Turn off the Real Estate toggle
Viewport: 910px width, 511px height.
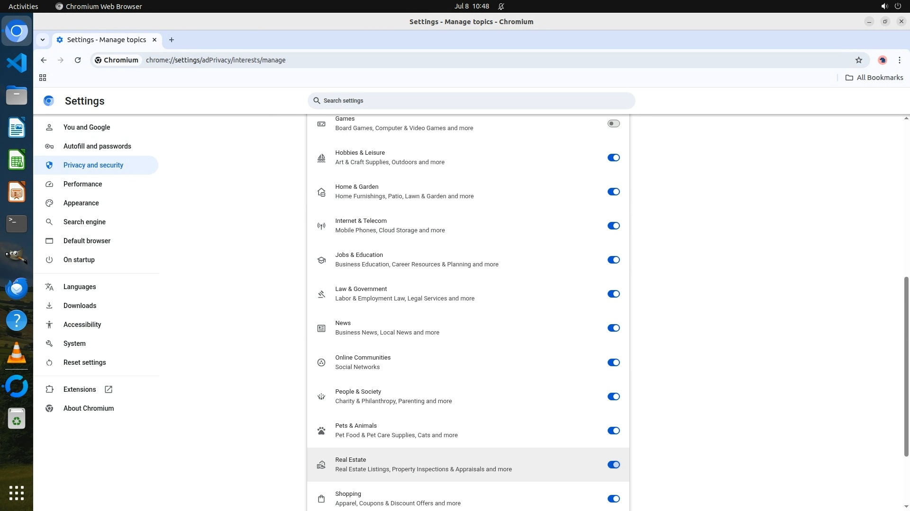coord(613,465)
